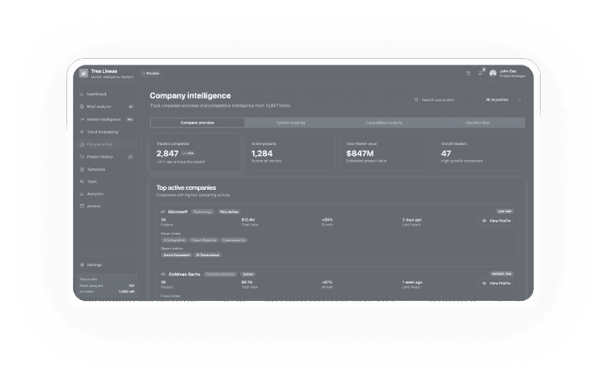Click the Company intelligence page title
Image resolution: width=607 pixels, height=383 pixels.
click(x=190, y=95)
